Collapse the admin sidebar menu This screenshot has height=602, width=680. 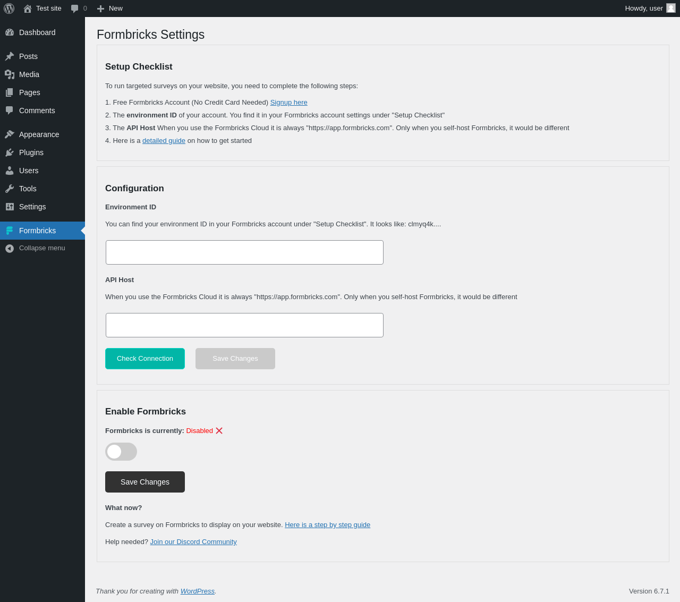pyautogui.click(x=42, y=248)
